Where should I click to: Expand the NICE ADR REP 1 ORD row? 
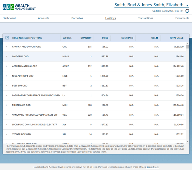tap(6, 76)
